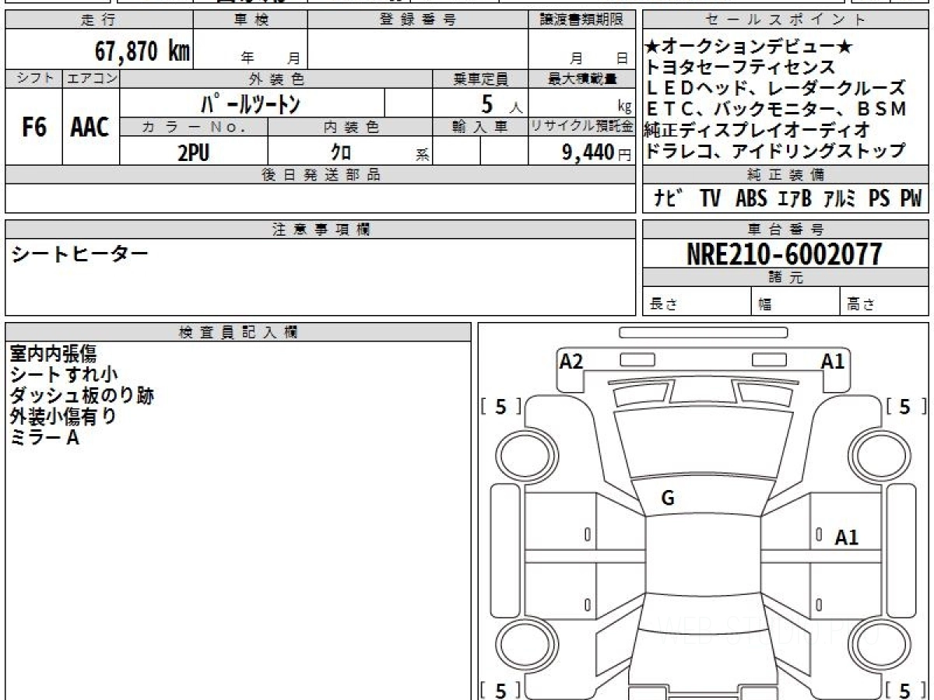The image size is (934, 700).
Task: Click the ナビ equipment entry
Action: (668, 198)
